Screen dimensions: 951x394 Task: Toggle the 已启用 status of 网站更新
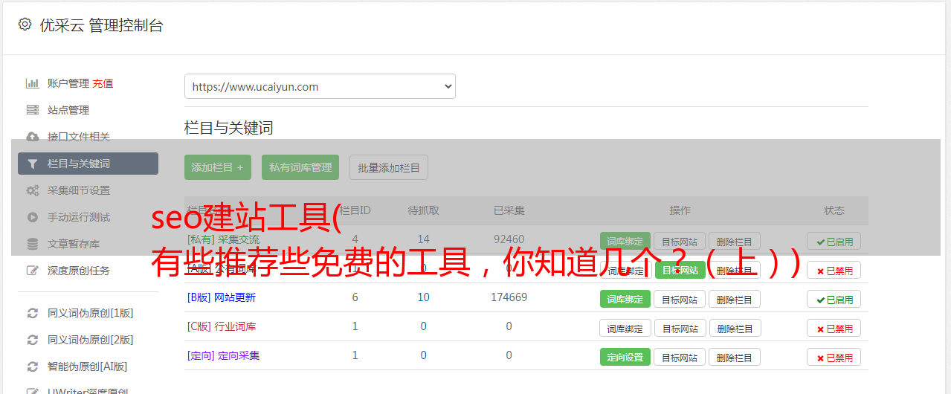click(x=834, y=299)
